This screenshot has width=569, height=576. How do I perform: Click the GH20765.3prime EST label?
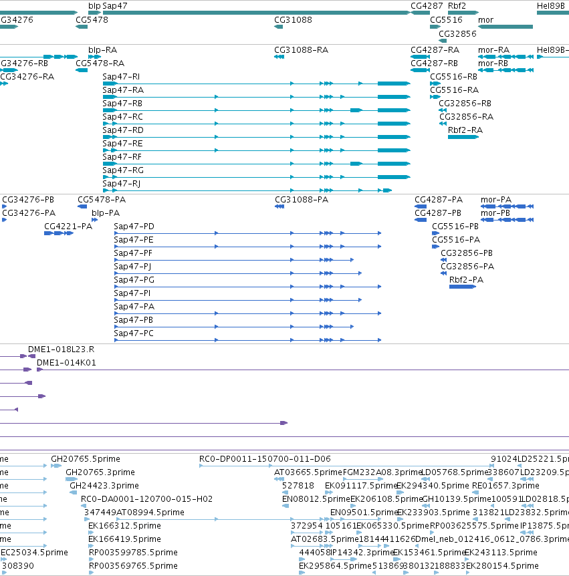[x=100, y=472]
